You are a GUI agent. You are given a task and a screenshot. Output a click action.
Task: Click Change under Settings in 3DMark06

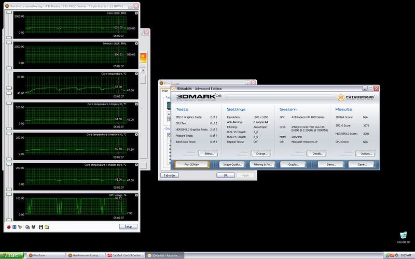(x=261, y=153)
